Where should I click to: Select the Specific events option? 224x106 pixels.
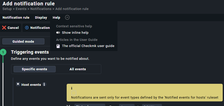(x=34, y=69)
